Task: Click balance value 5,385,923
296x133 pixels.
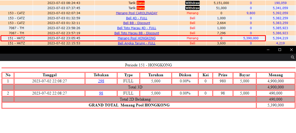Action: coord(280,28)
